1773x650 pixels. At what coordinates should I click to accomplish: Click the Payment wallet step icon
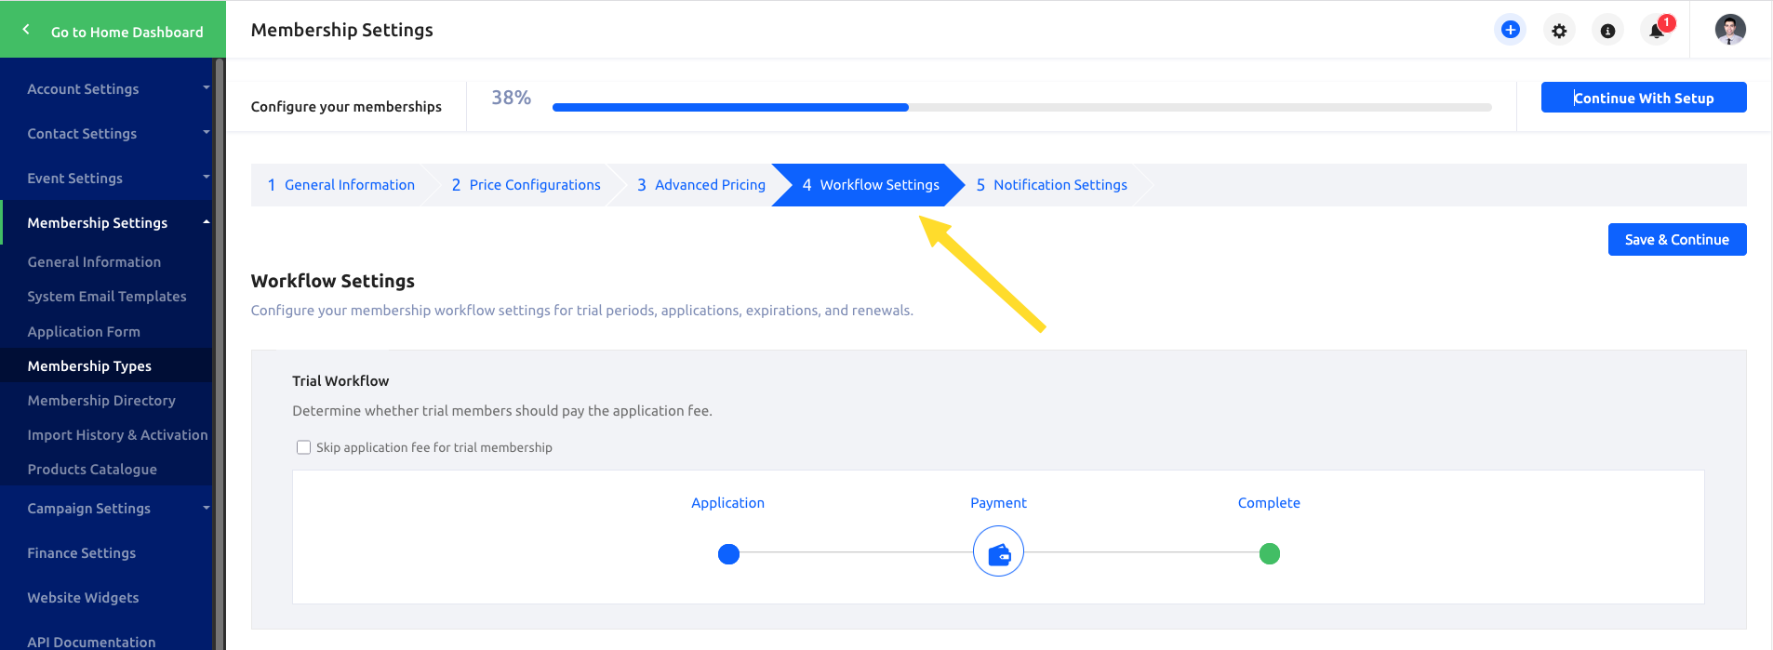point(998,552)
